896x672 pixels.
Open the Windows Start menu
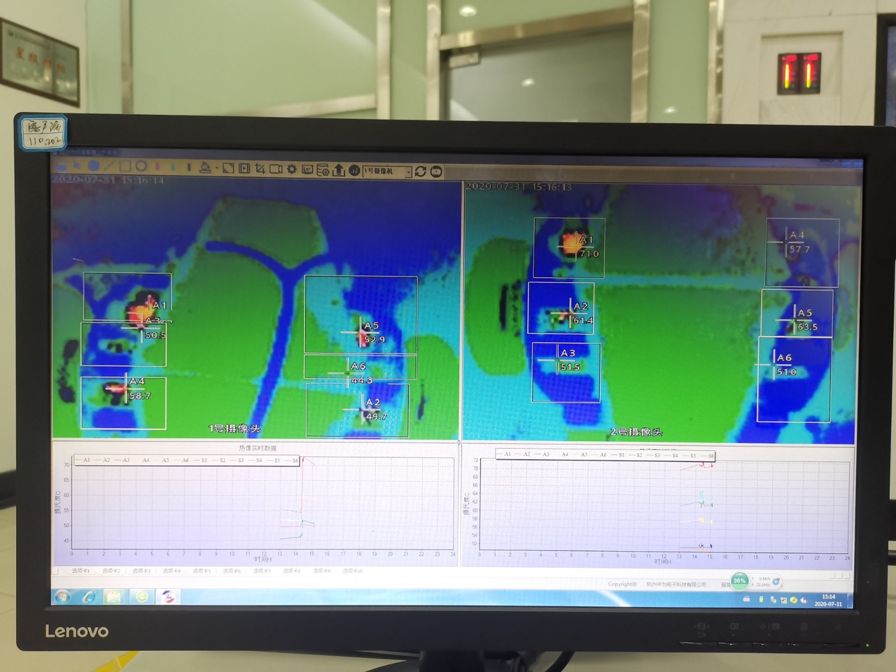62,596
